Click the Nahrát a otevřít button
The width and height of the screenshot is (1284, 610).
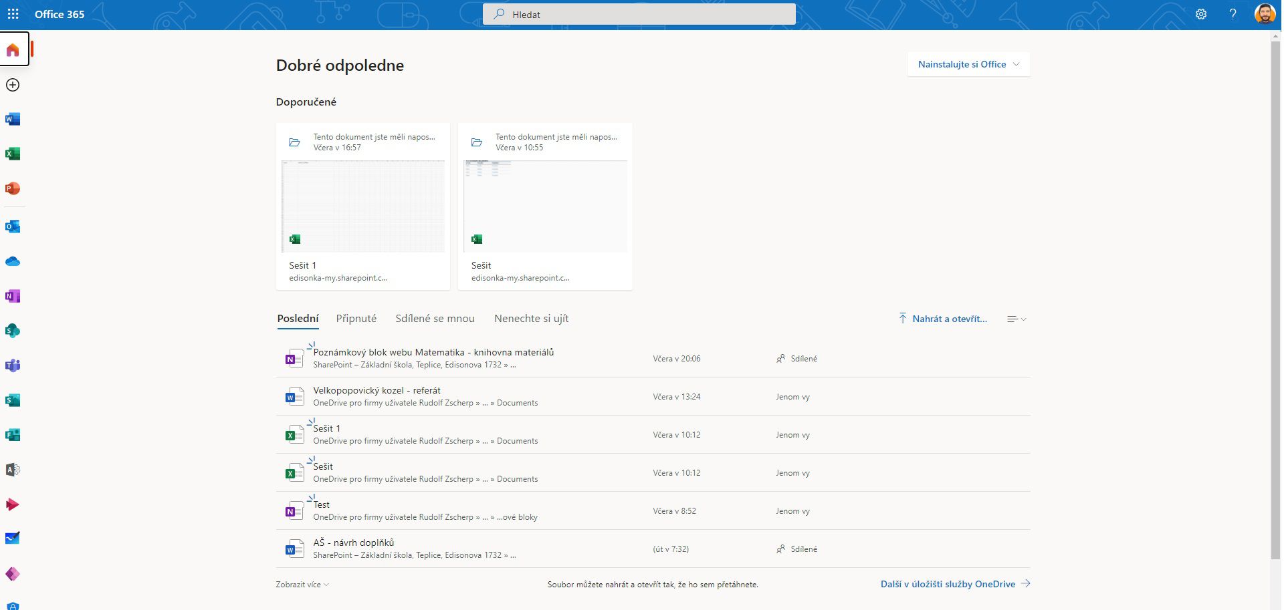click(x=943, y=319)
